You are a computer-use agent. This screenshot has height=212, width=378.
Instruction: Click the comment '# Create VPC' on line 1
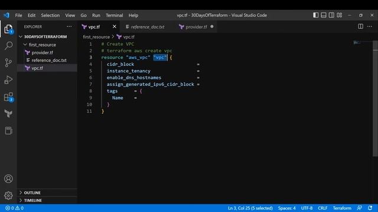118,44
